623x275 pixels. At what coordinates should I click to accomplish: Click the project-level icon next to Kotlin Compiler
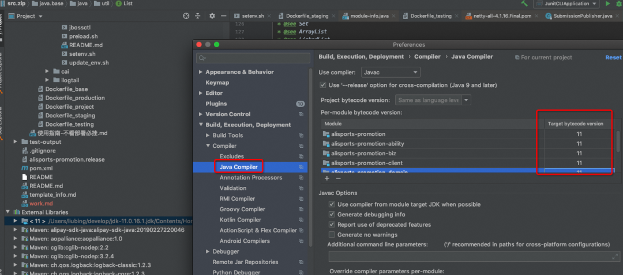point(301,220)
